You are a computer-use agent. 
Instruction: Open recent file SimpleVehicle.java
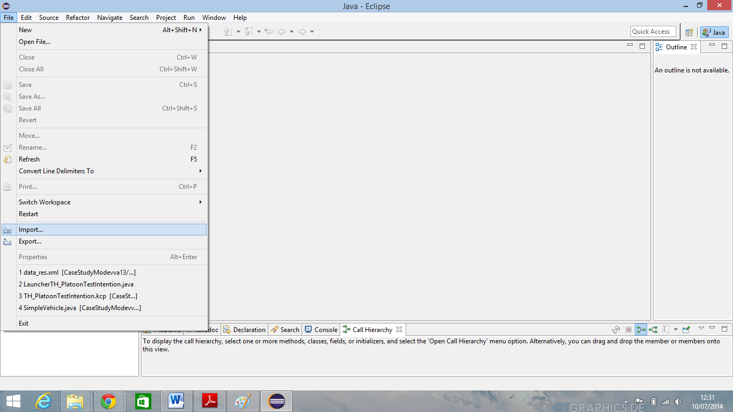[79, 308]
